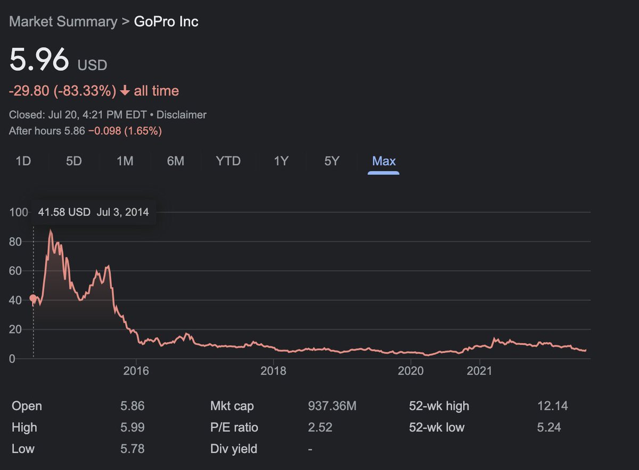This screenshot has width=639, height=470.
Task: Switch chart to the 1M range
Action: pos(125,161)
